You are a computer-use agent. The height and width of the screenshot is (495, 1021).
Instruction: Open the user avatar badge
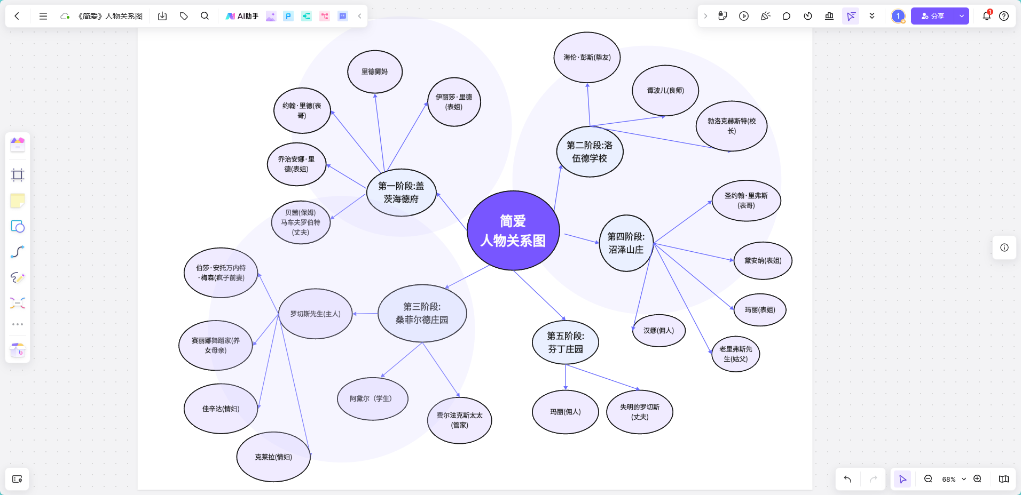click(898, 16)
